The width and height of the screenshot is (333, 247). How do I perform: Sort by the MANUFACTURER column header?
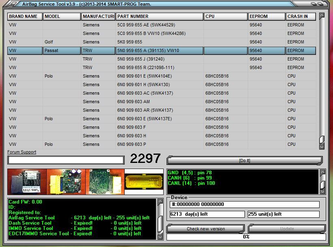[x=98, y=17]
